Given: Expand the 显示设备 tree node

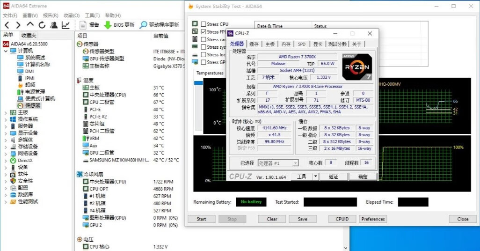Looking at the screenshot, I should 6,133.
